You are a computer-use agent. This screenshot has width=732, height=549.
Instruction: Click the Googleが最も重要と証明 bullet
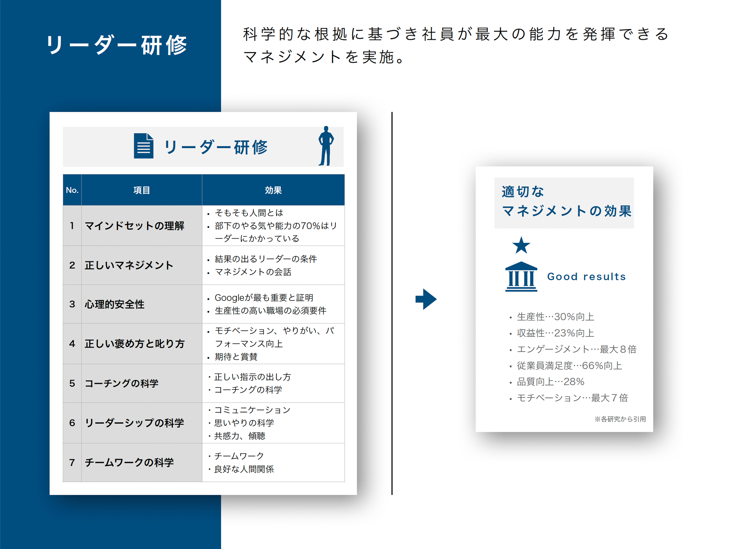pyautogui.click(x=264, y=298)
